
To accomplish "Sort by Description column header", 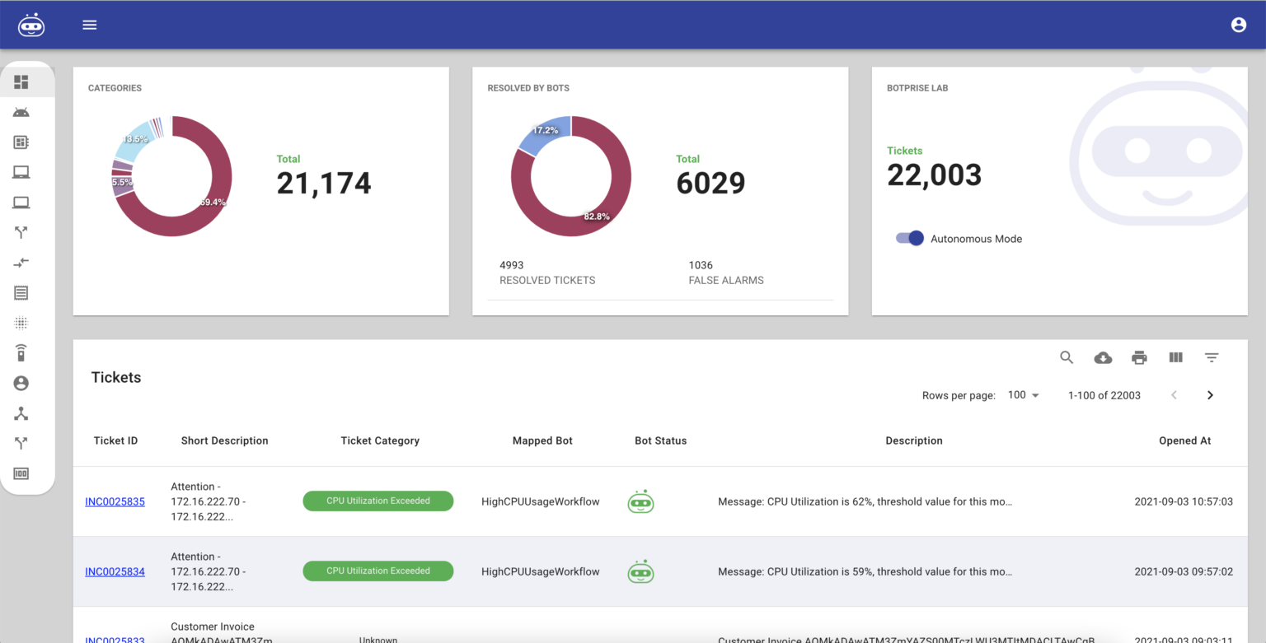I will click(x=914, y=440).
